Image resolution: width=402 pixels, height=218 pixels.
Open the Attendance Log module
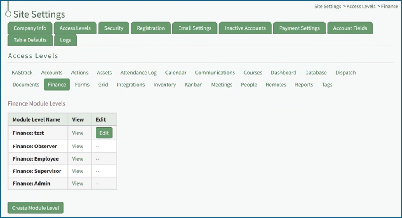tap(138, 73)
